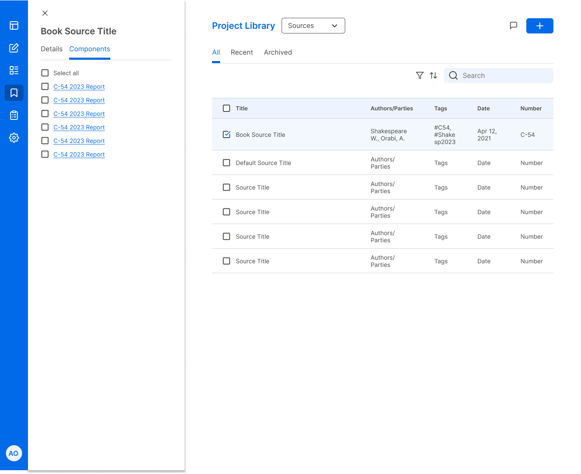The height and width of the screenshot is (474, 581).
Task: Click the Shakespeare W., Orabi, A. cell
Action: pyautogui.click(x=388, y=135)
